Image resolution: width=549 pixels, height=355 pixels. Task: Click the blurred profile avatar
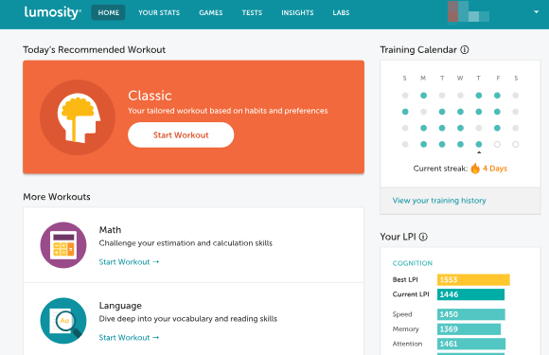point(469,12)
